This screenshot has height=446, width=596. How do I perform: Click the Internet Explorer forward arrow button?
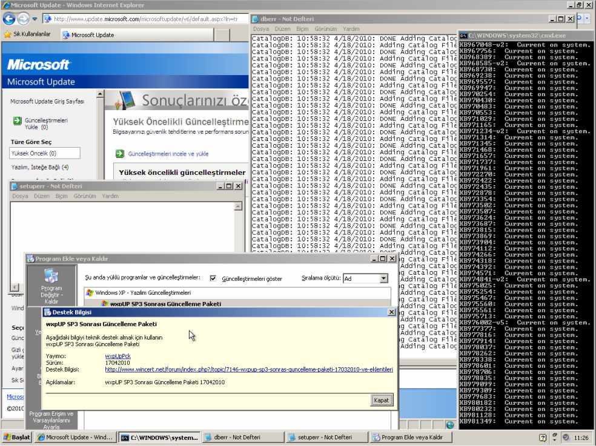pos(24,19)
